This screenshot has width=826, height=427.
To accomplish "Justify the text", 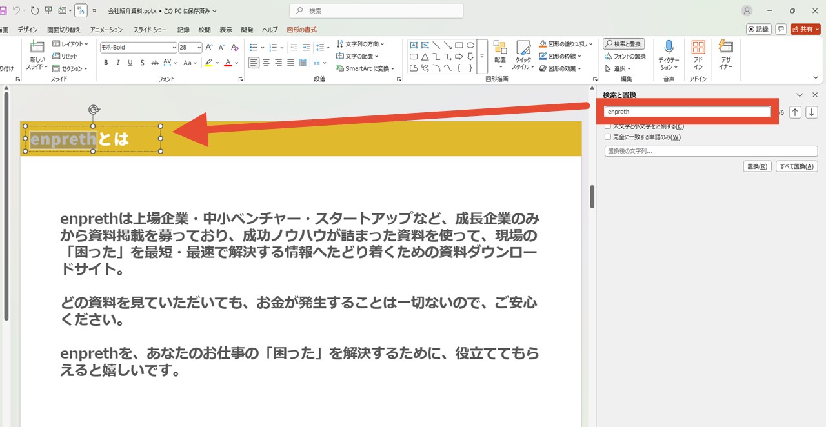I will tap(291, 63).
